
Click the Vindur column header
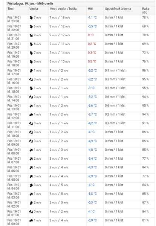click(34, 9)
